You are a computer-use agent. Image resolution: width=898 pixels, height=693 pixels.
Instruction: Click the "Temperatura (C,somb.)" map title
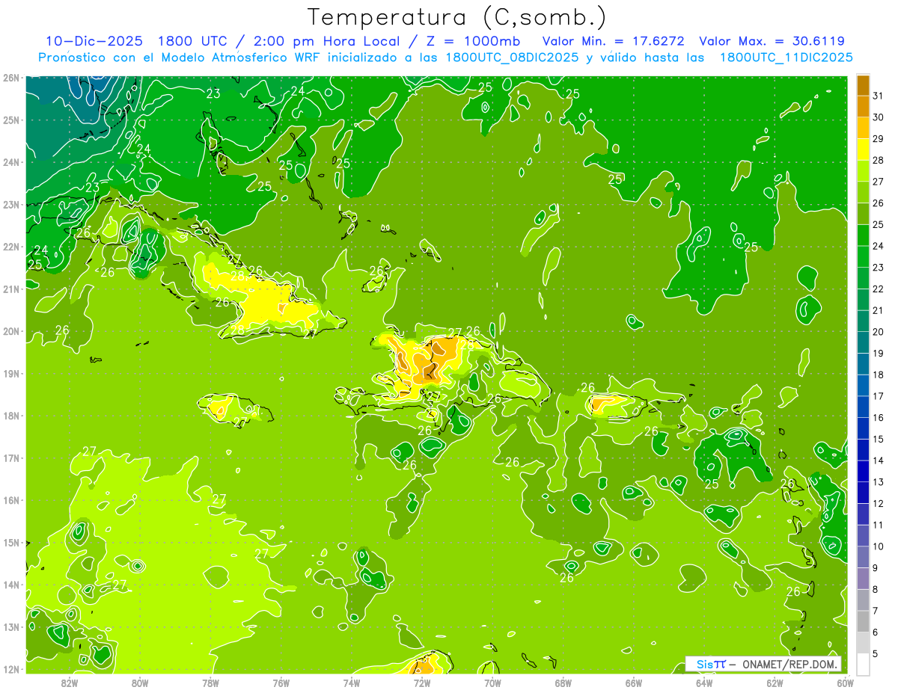(x=457, y=18)
